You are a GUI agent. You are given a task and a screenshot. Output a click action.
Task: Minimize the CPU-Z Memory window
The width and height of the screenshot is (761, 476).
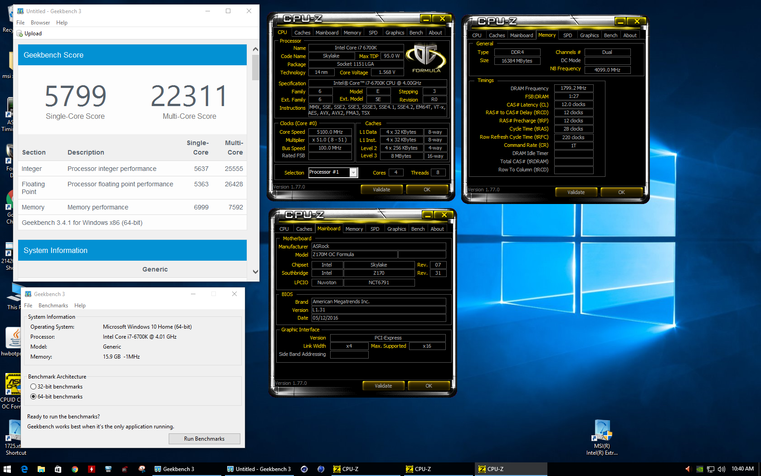coord(620,21)
